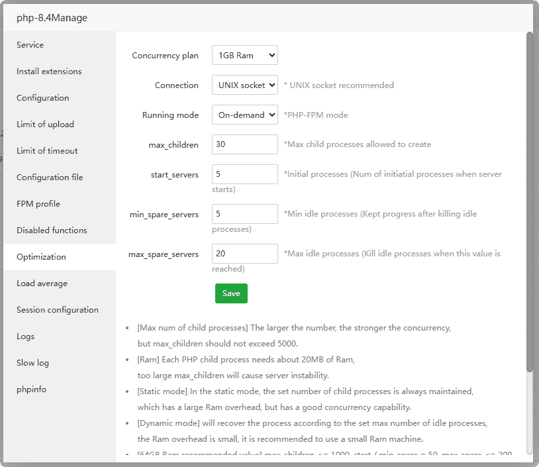Open the Slow log tab
Viewport: 539px width, 467px height.
pos(32,363)
